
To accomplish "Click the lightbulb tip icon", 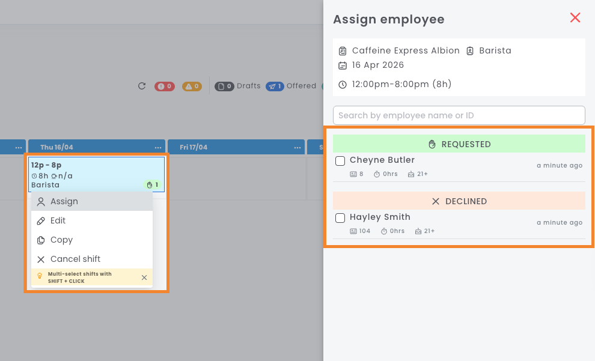I will pos(40,277).
